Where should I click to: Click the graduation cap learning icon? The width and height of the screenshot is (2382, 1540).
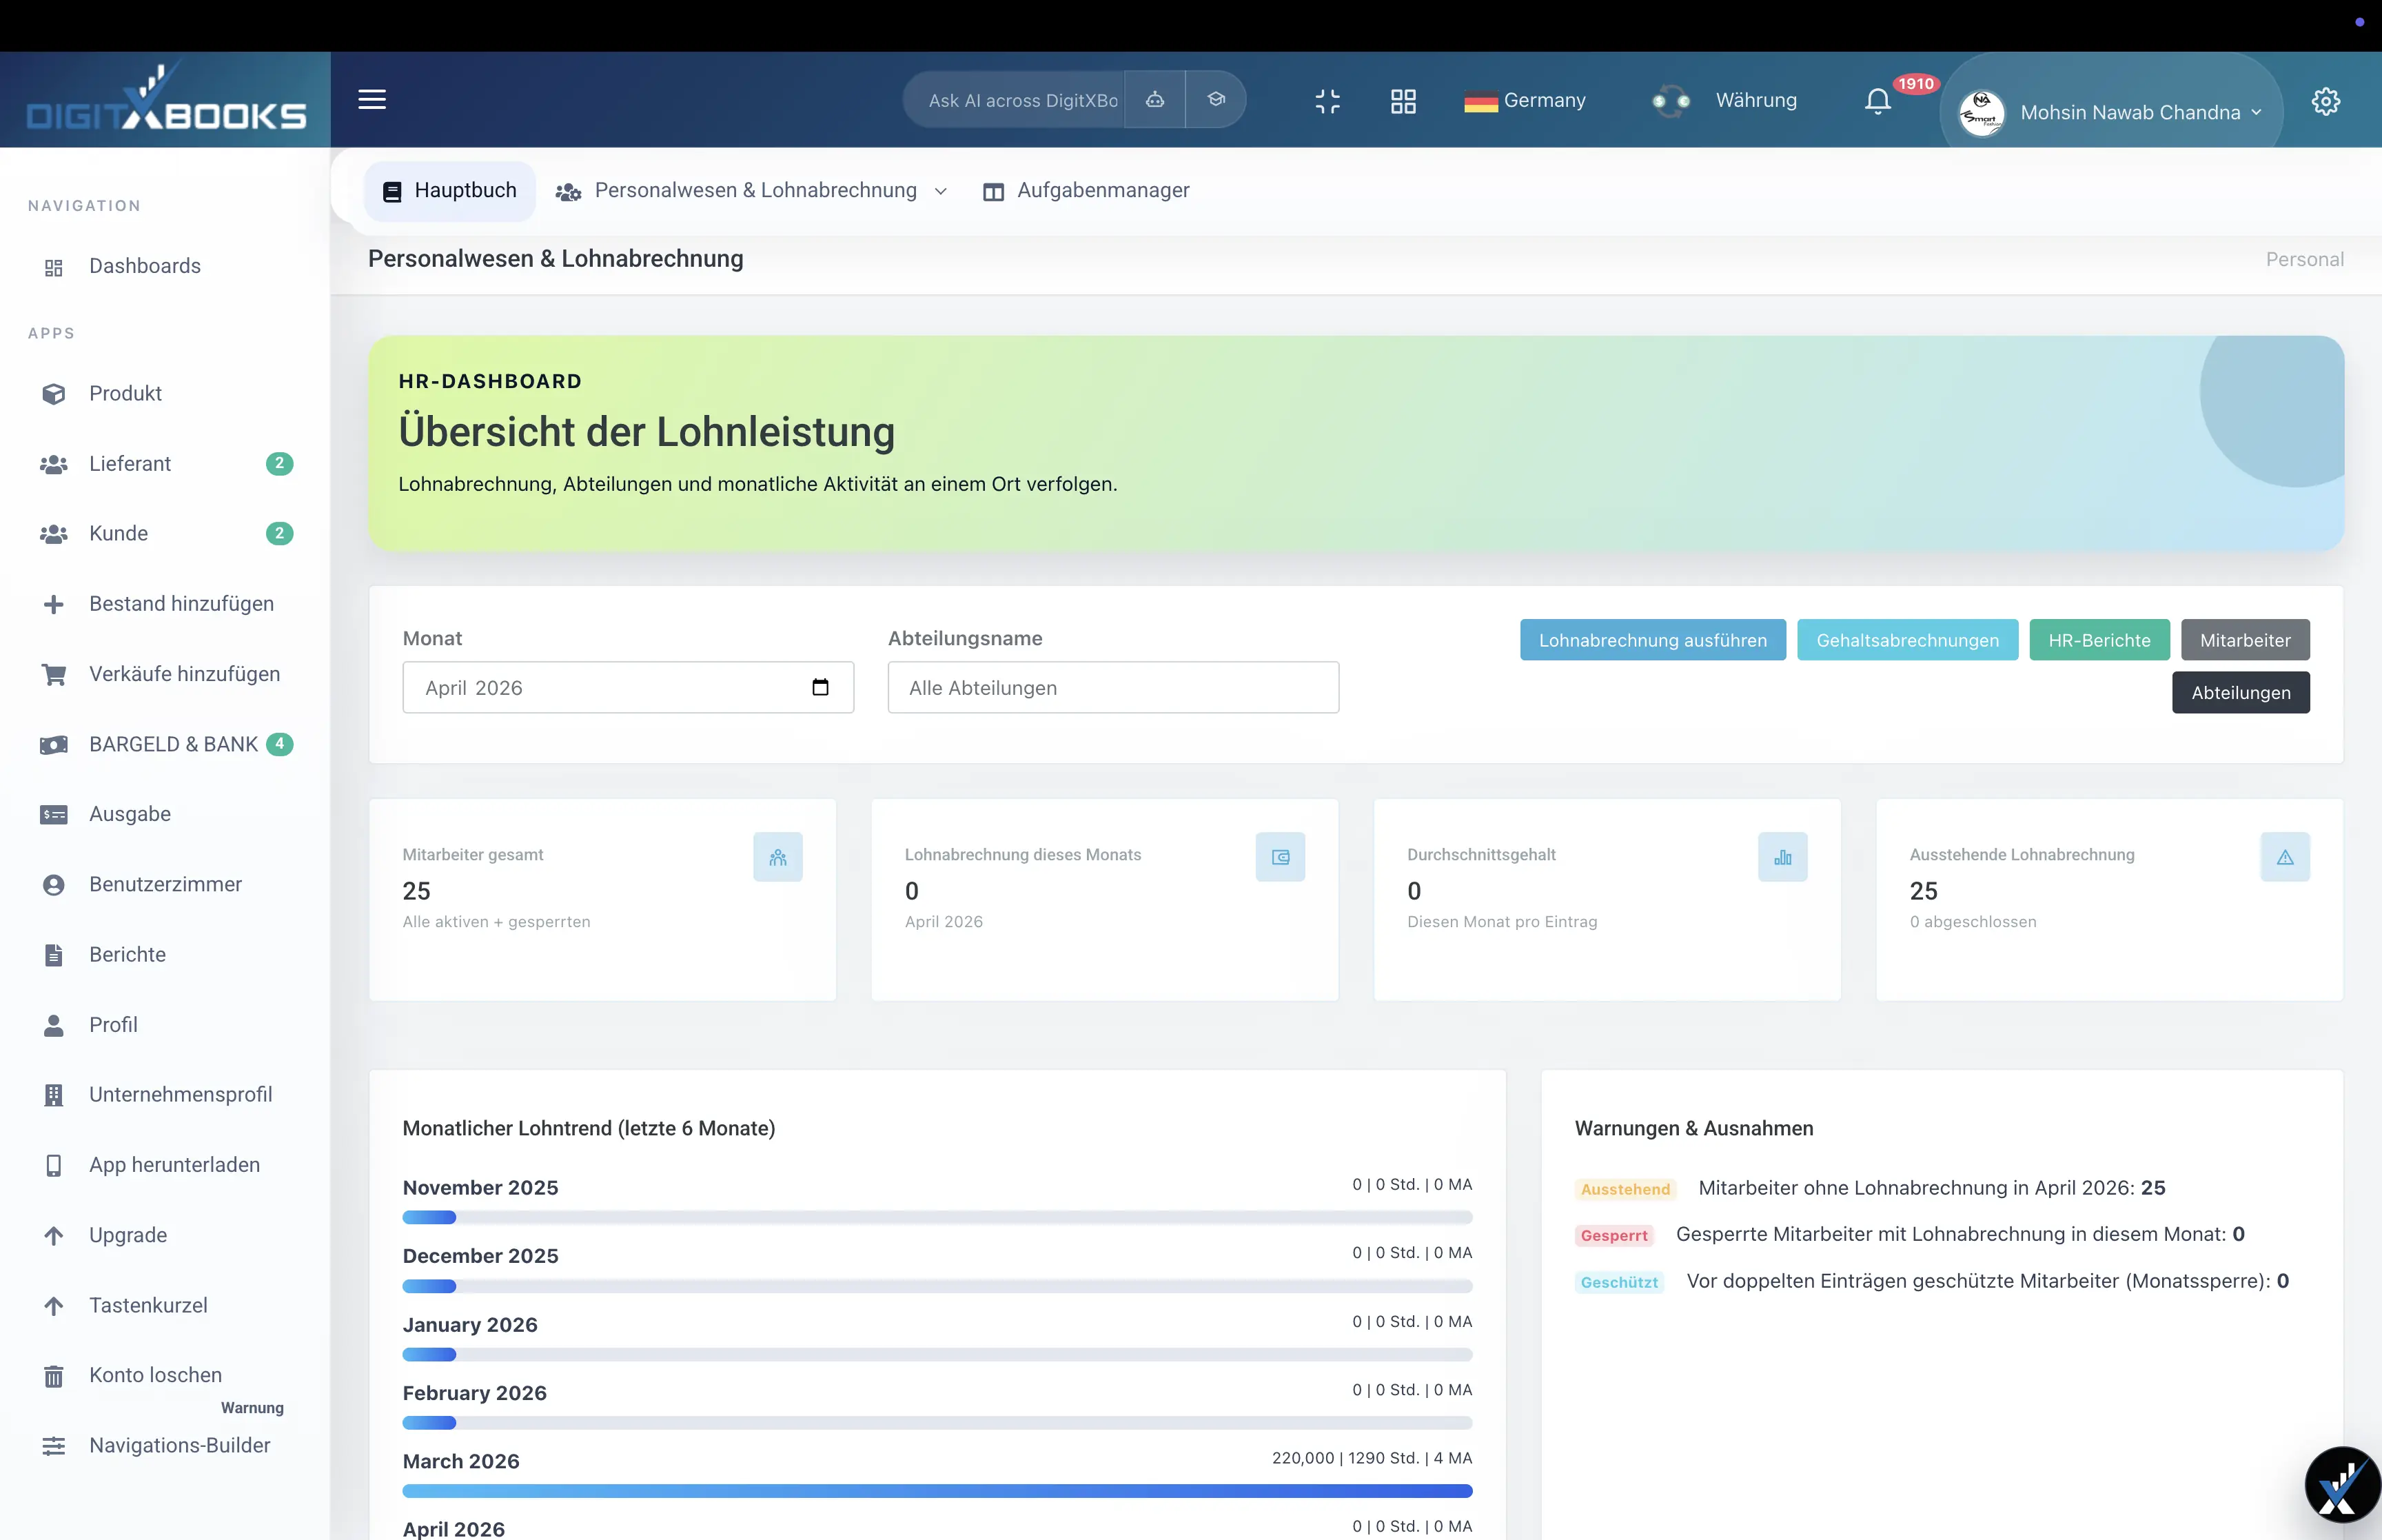1217,100
